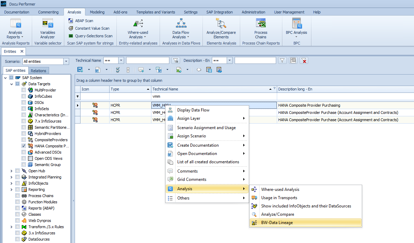Uncheck the HANA Composite Providers checkbox

pos(23,146)
